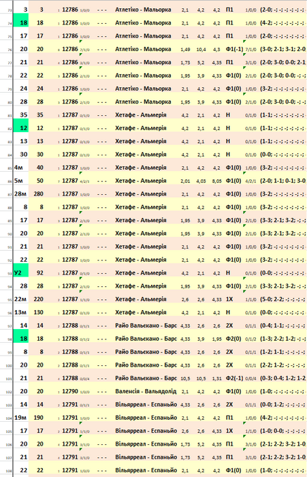Screen dimensions: 307x477
Task: Click the odds cell 2,01
Action: pos(185,181)
